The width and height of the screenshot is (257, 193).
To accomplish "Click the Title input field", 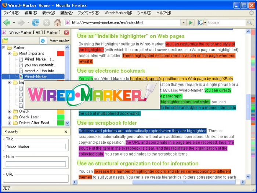I will click(36, 147).
